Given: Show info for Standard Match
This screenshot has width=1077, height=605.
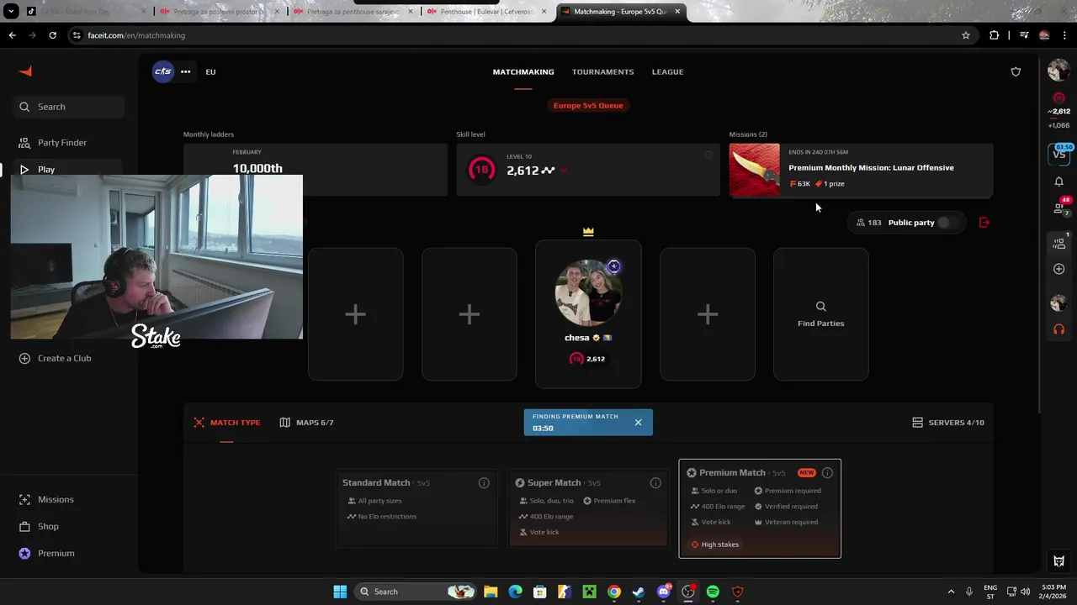Looking at the screenshot, I should (x=484, y=482).
